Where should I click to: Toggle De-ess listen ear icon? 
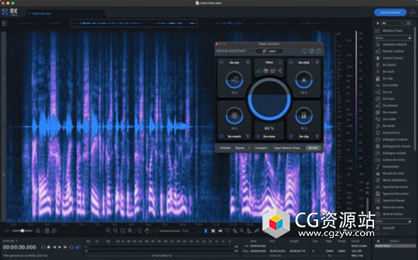(x=248, y=62)
